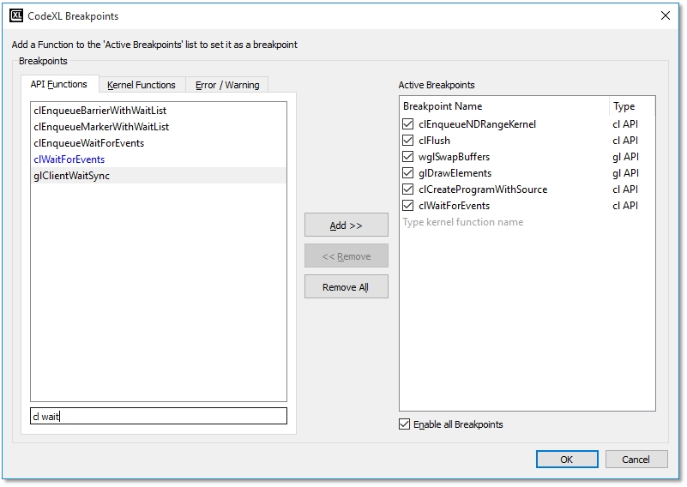This screenshot has width=687, height=487.
Task: Click the cl API type of clFlush
Action: coord(625,141)
